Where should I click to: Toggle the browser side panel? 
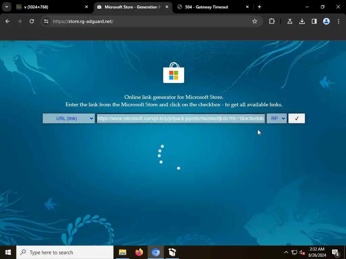point(314,21)
